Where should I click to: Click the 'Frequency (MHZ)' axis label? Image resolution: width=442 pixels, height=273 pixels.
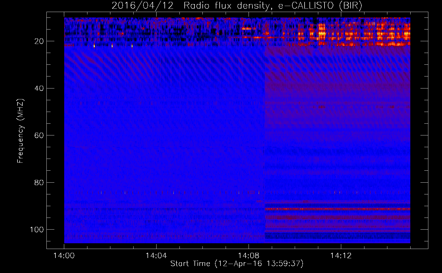[x=20, y=131]
